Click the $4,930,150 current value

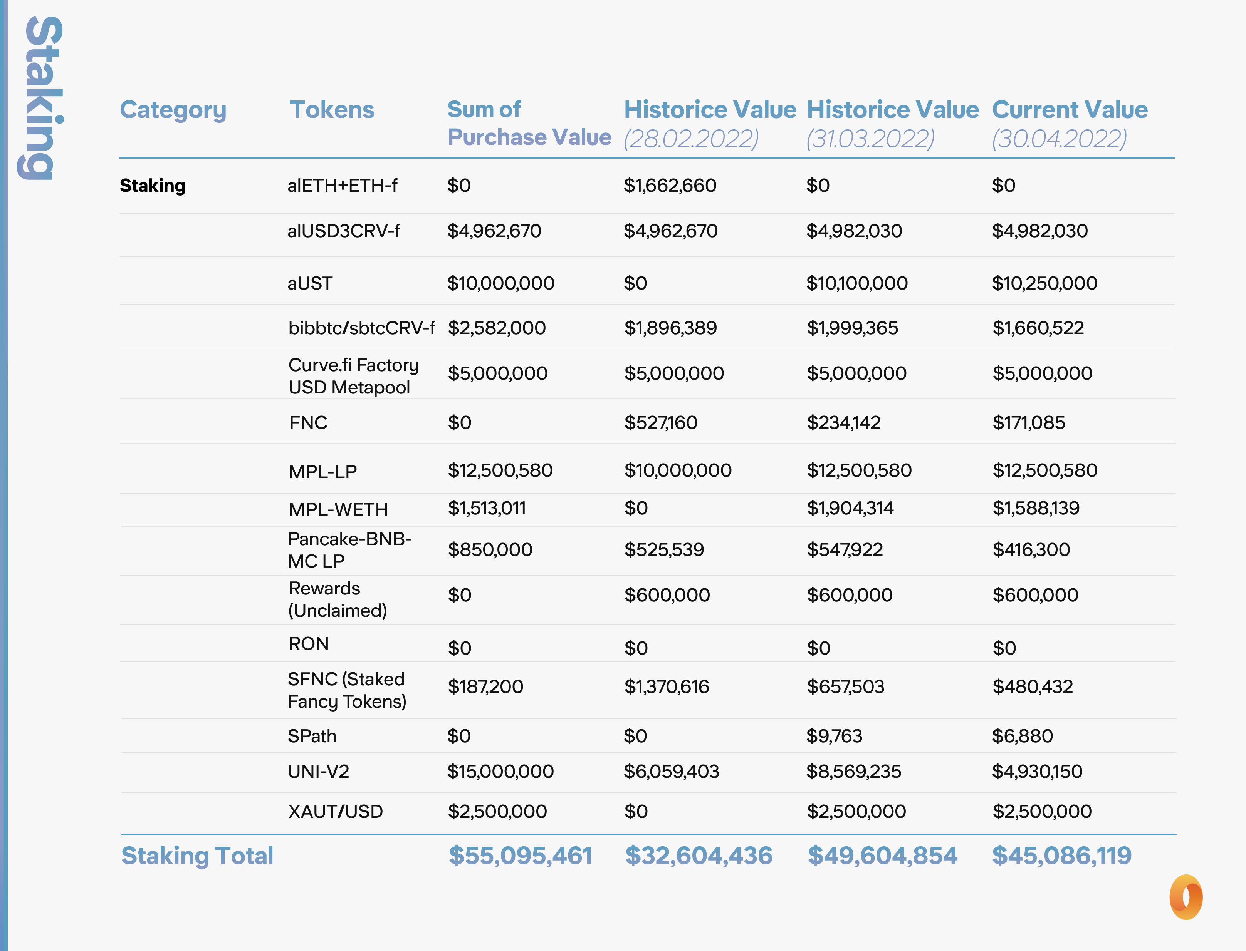(1037, 772)
